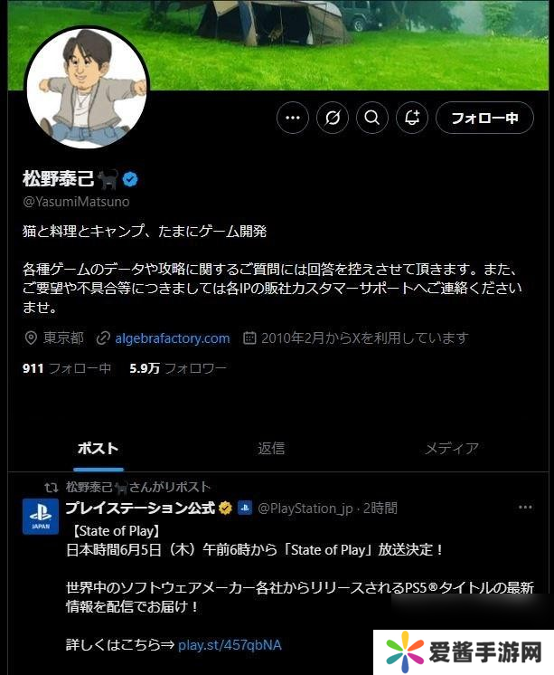Open the cartoon profile avatar picture
This screenshot has width=554, height=675.
point(87,89)
